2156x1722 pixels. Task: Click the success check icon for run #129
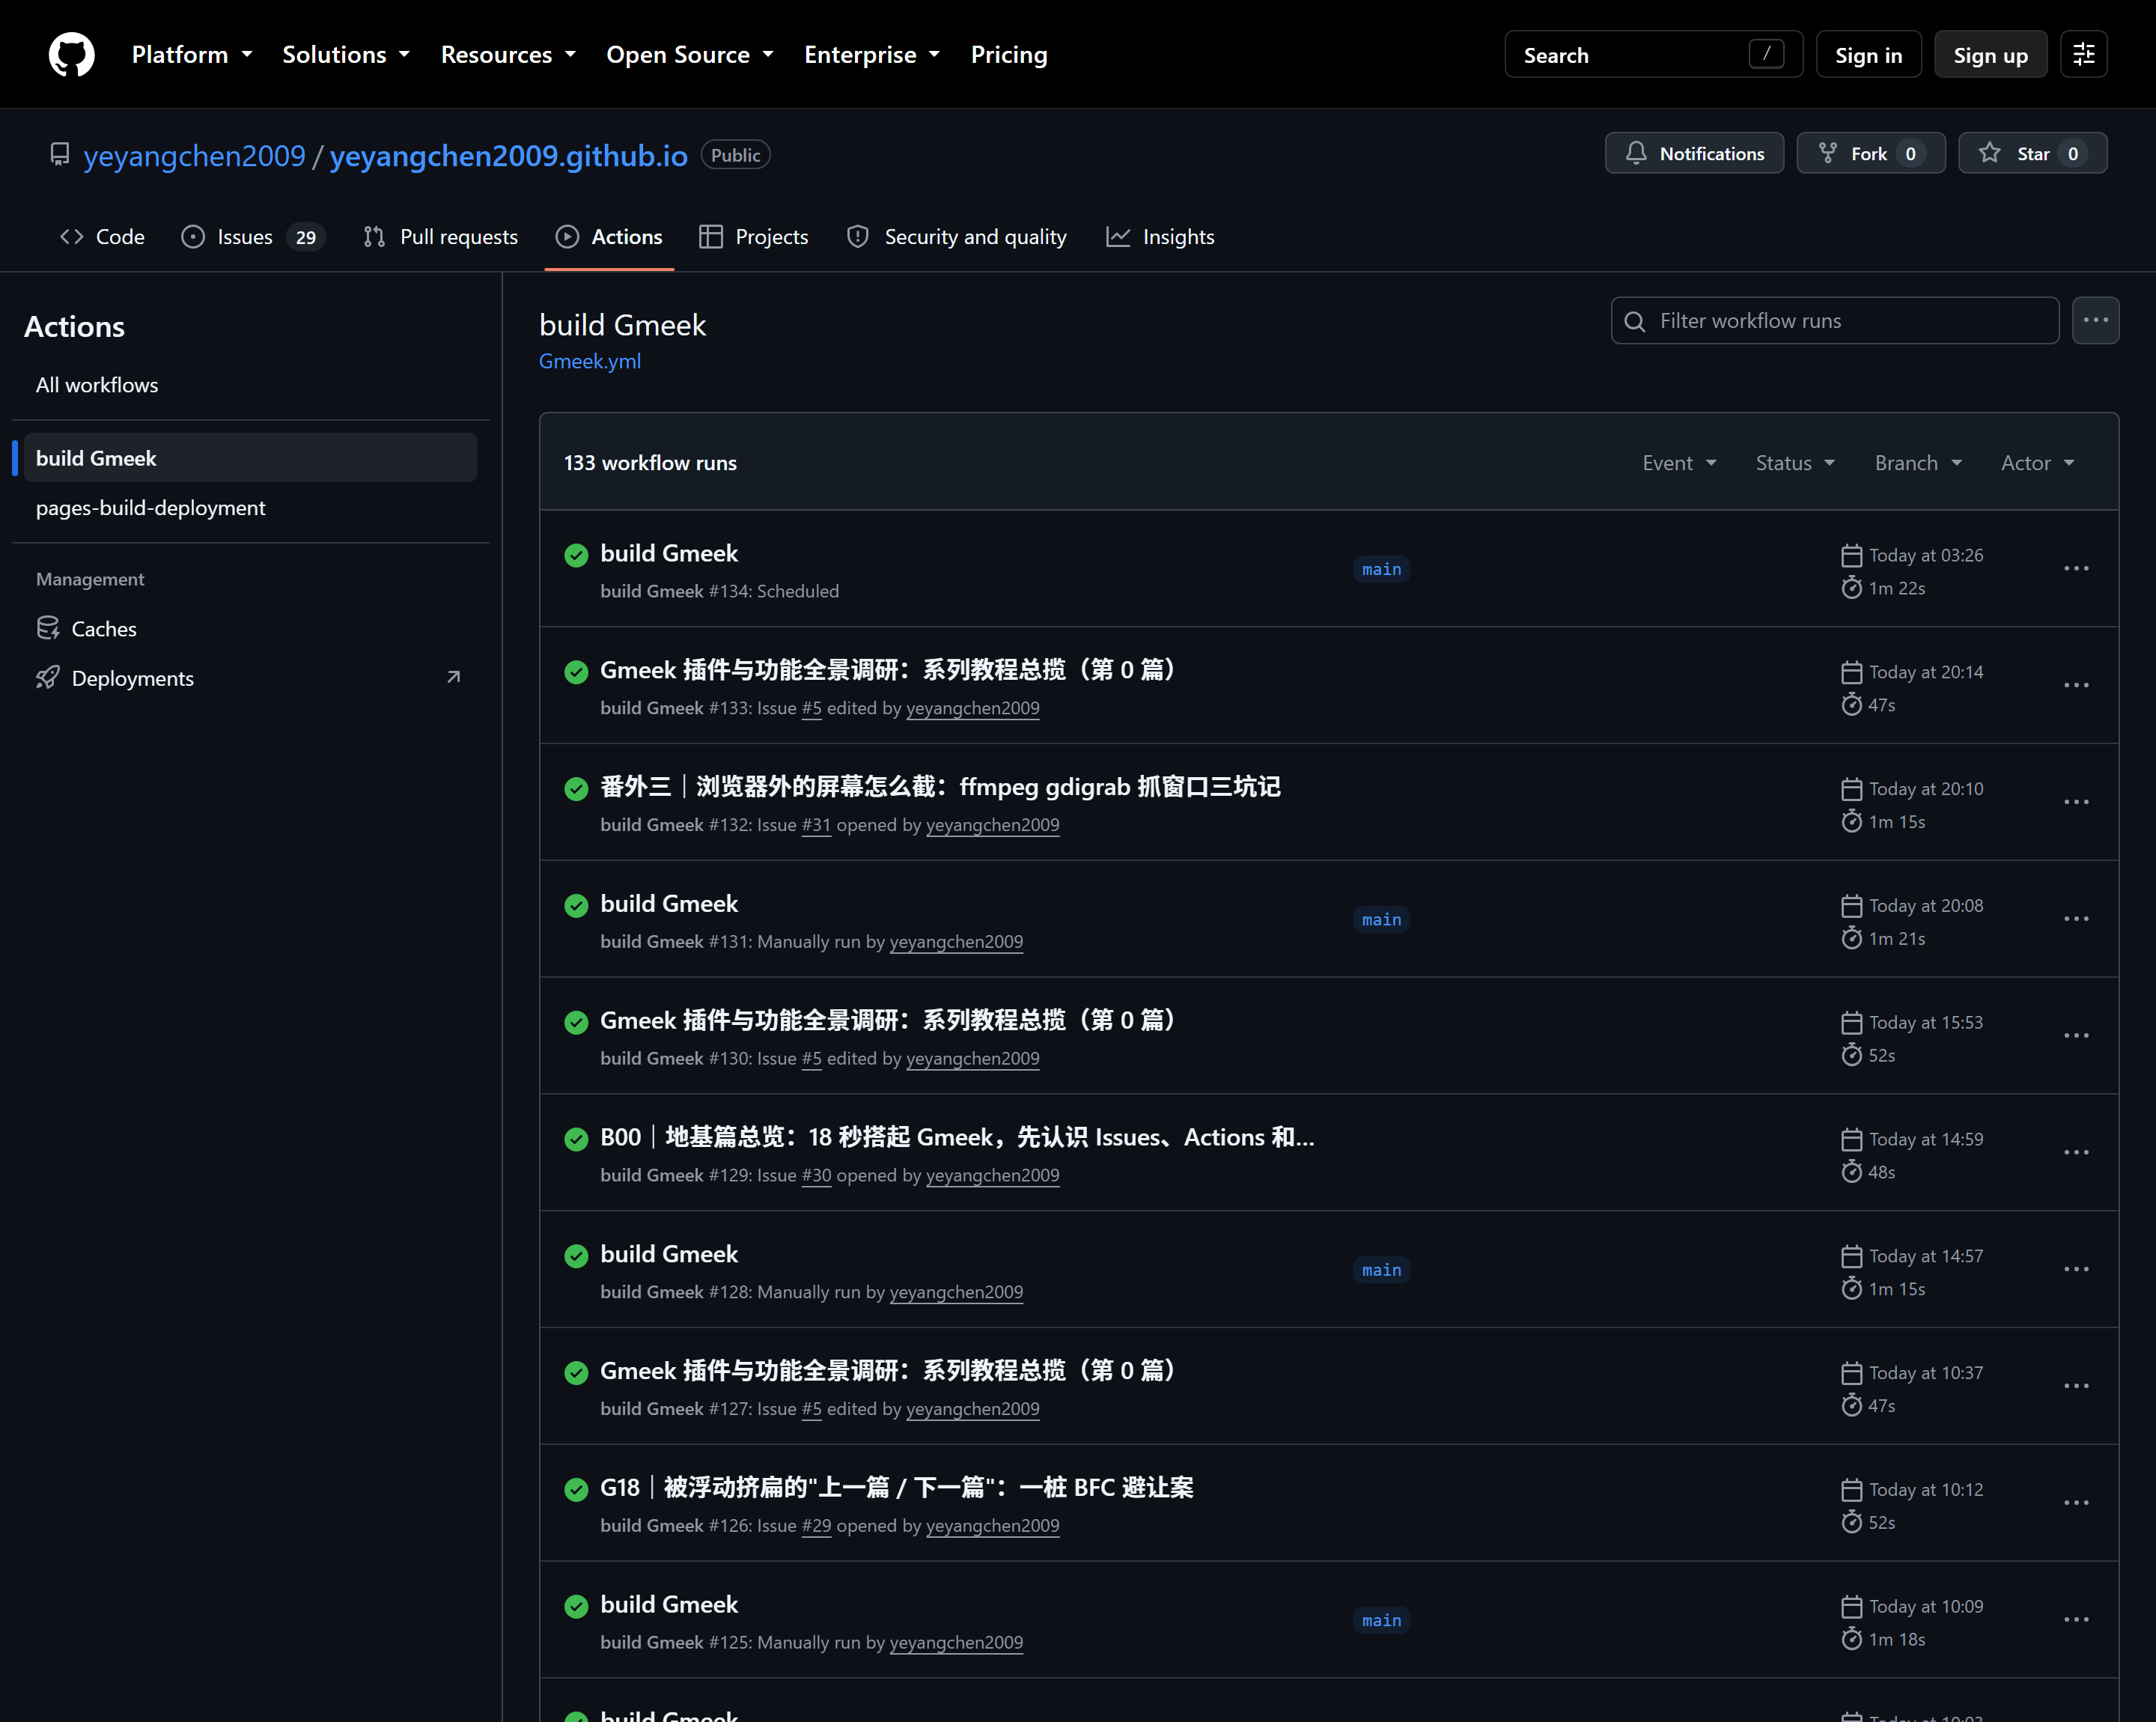click(576, 1139)
